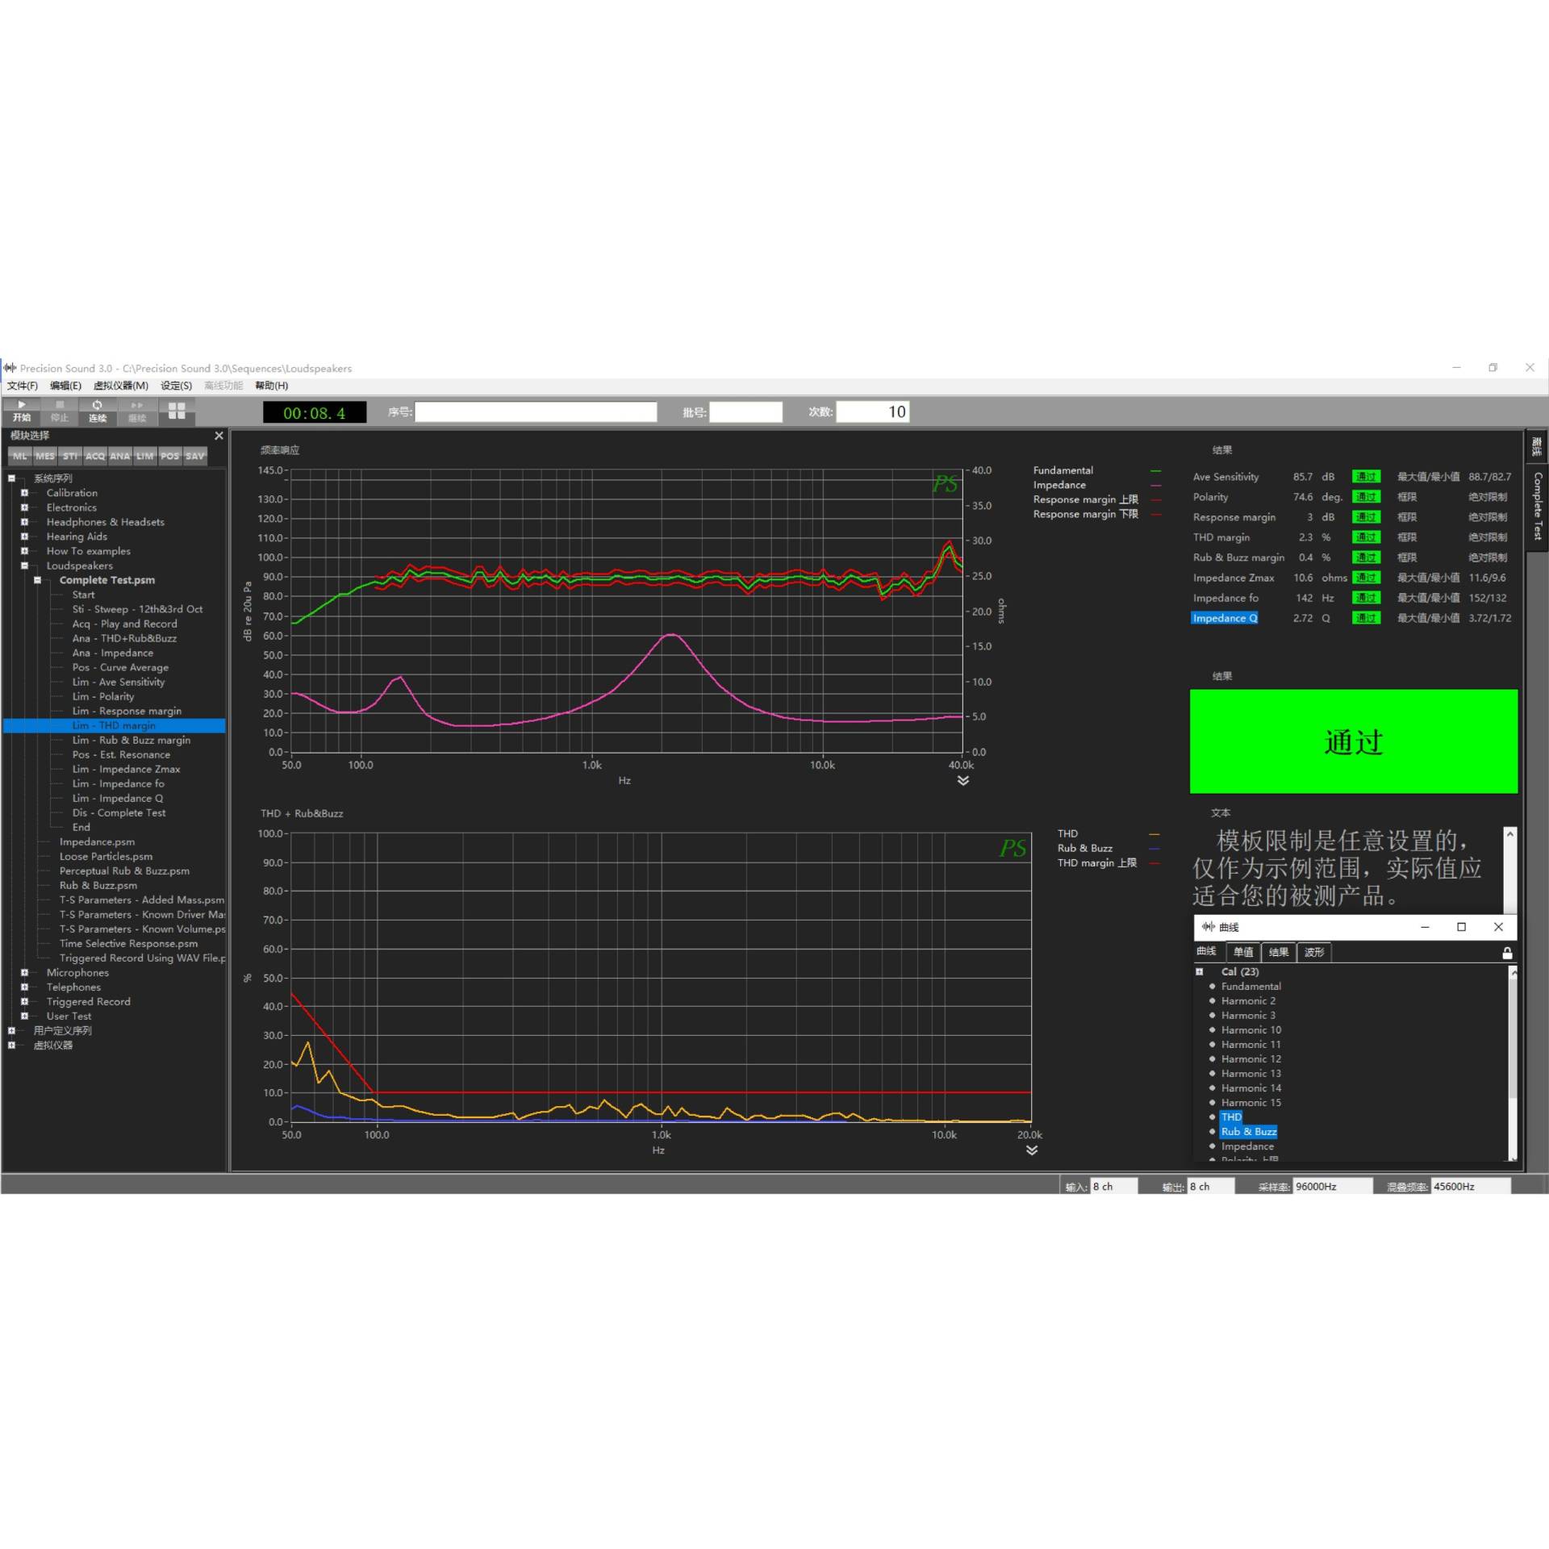The image size is (1549, 1549).
Task: Toggle the Fundamental curve bullet
Action: click(x=1212, y=986)
